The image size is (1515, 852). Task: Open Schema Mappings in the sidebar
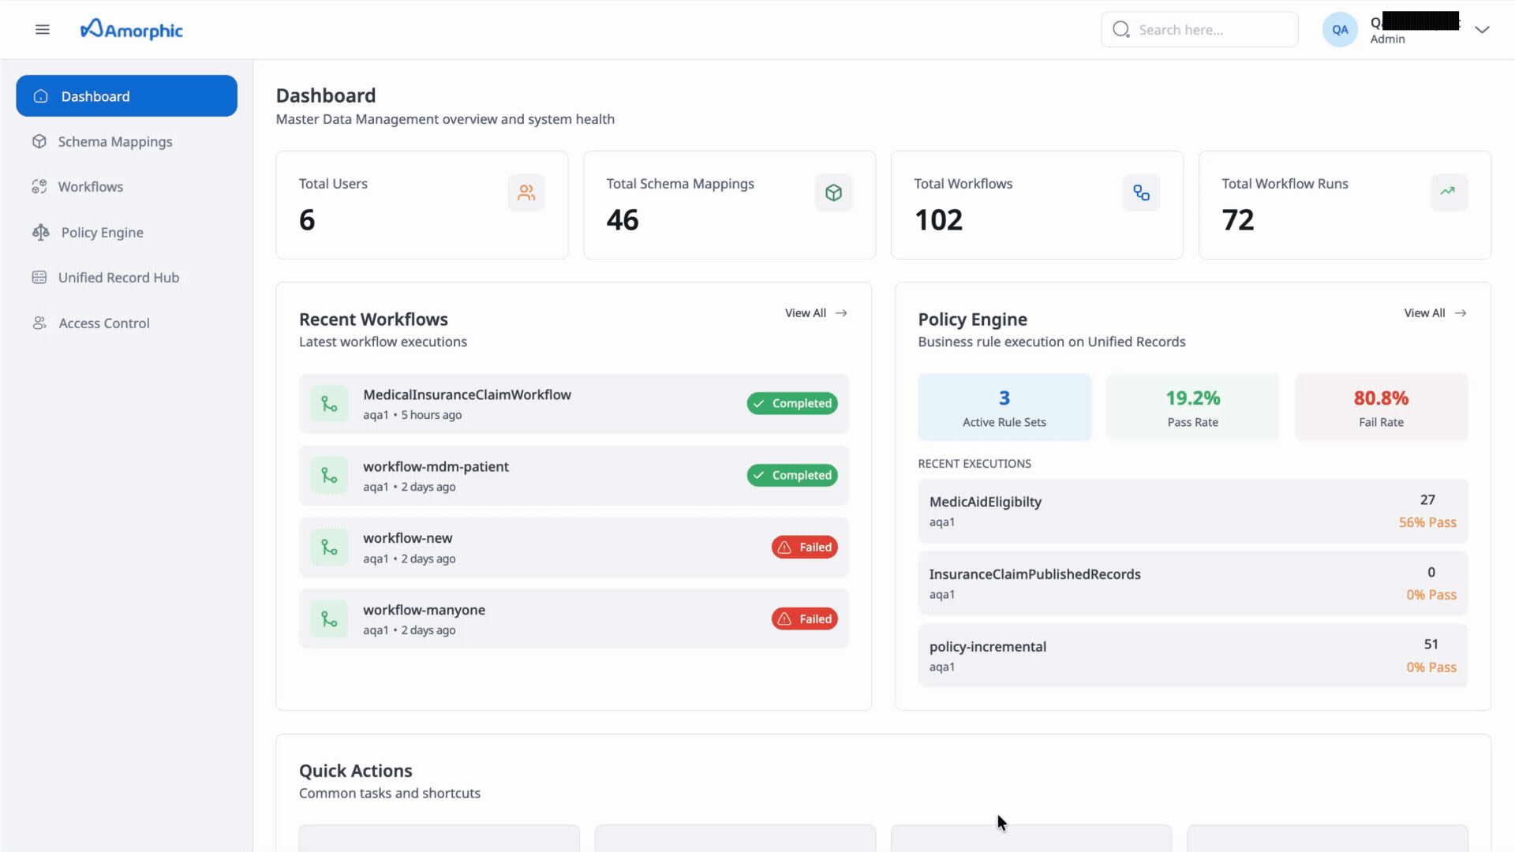click(x=114, y=142)
